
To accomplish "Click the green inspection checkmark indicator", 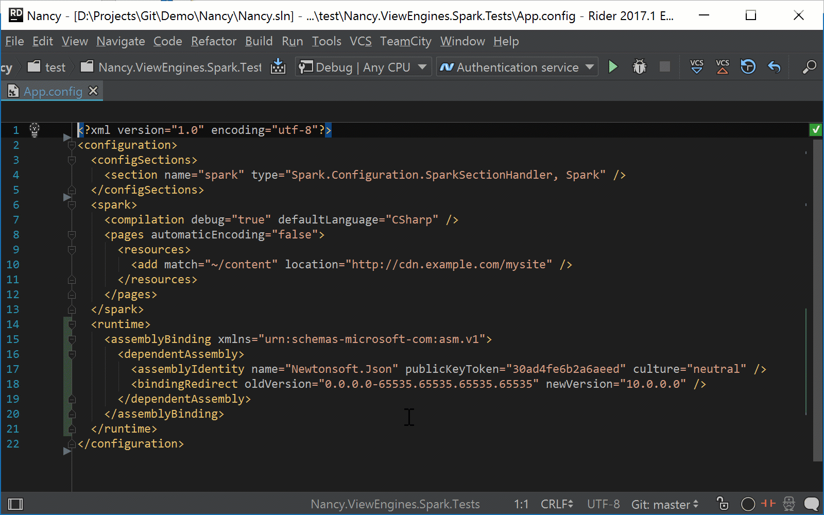I will coord(816,130).
